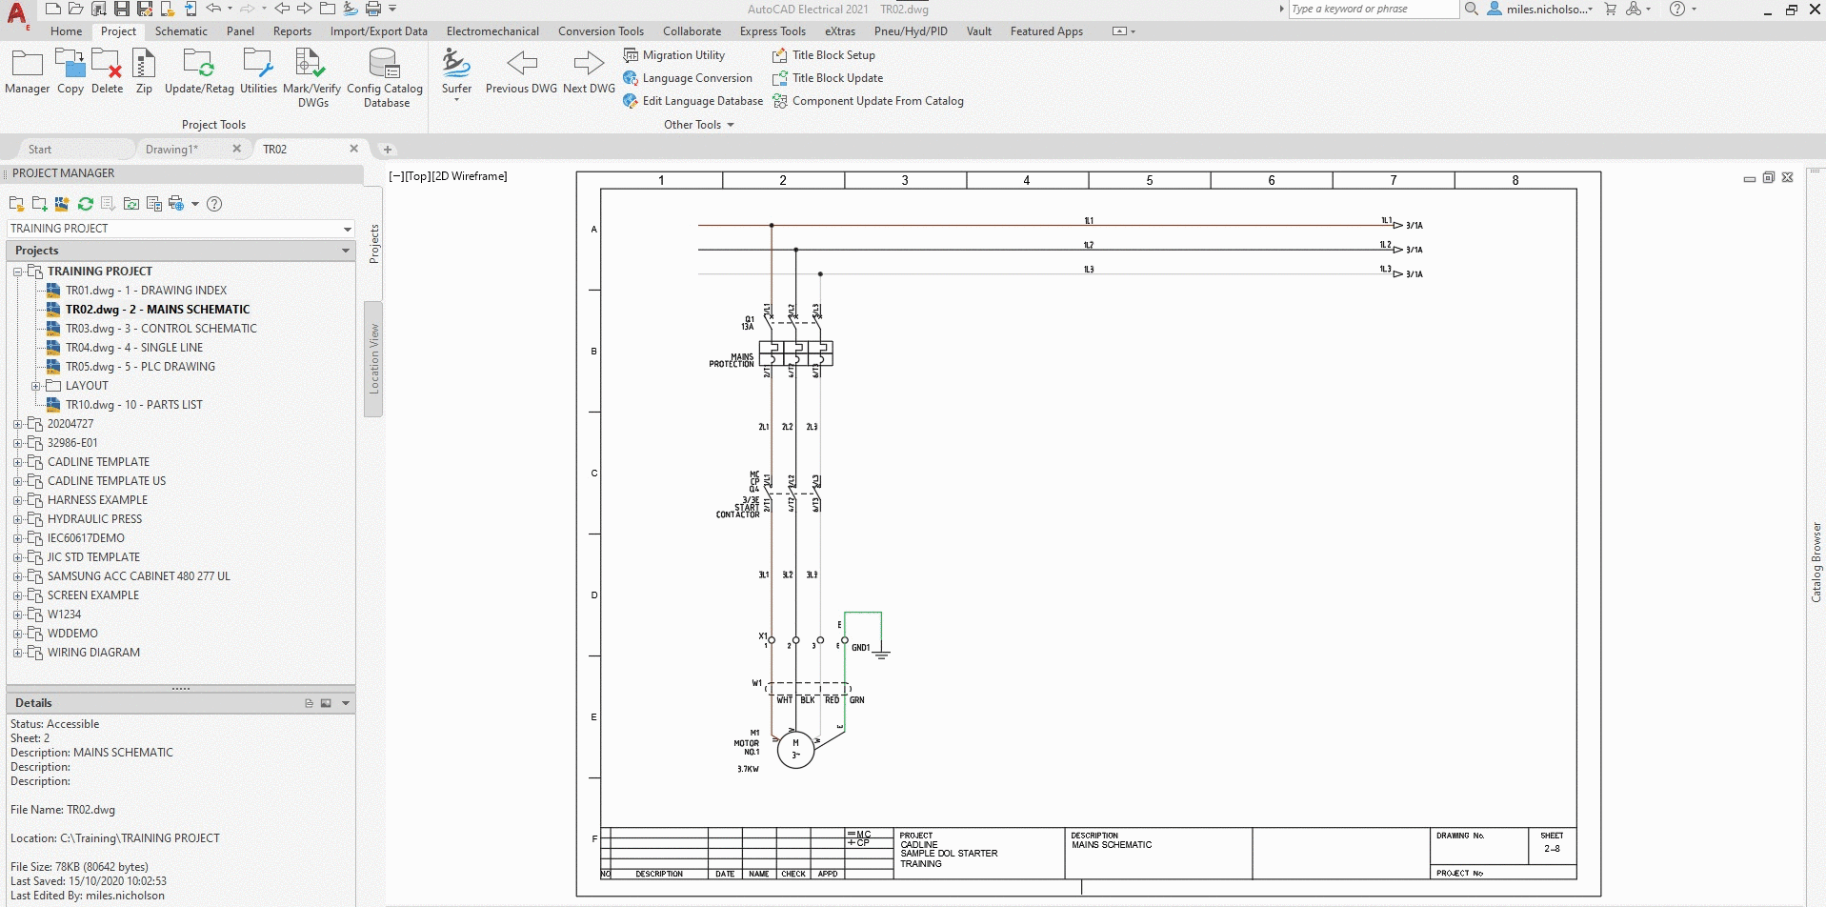
Task: Click the keyword search input field
Action: (1374, 9)
